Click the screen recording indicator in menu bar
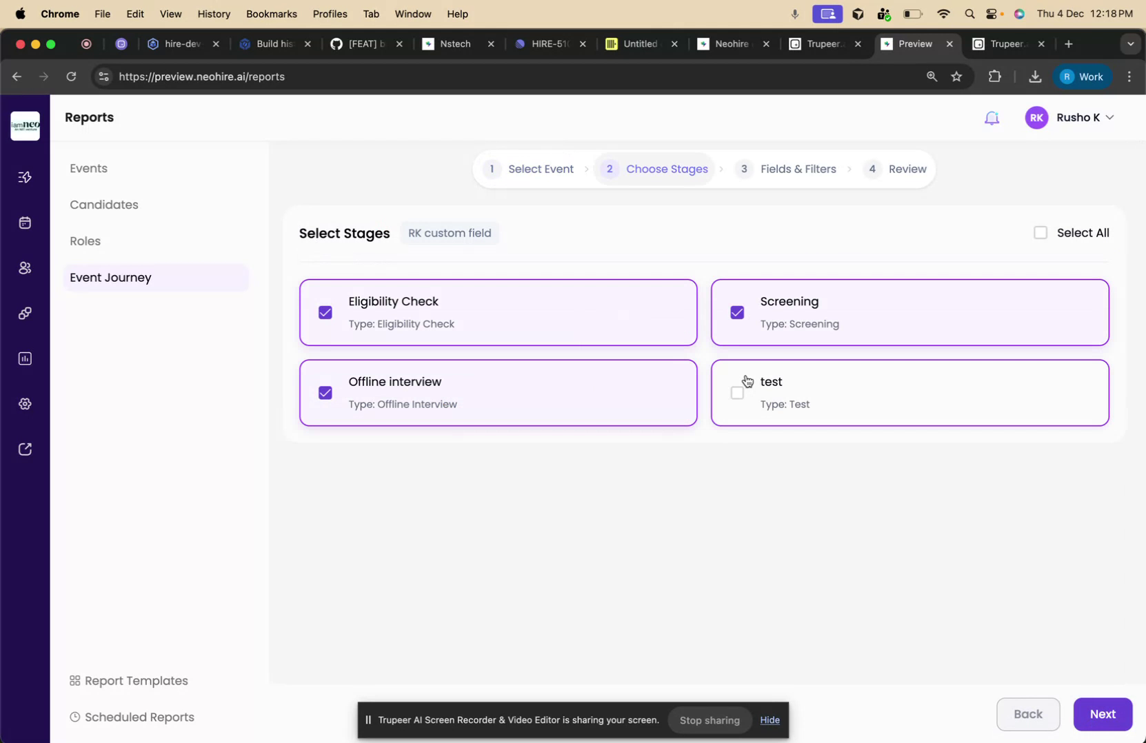Viewport: 1146px width, 743px height. 827,13
